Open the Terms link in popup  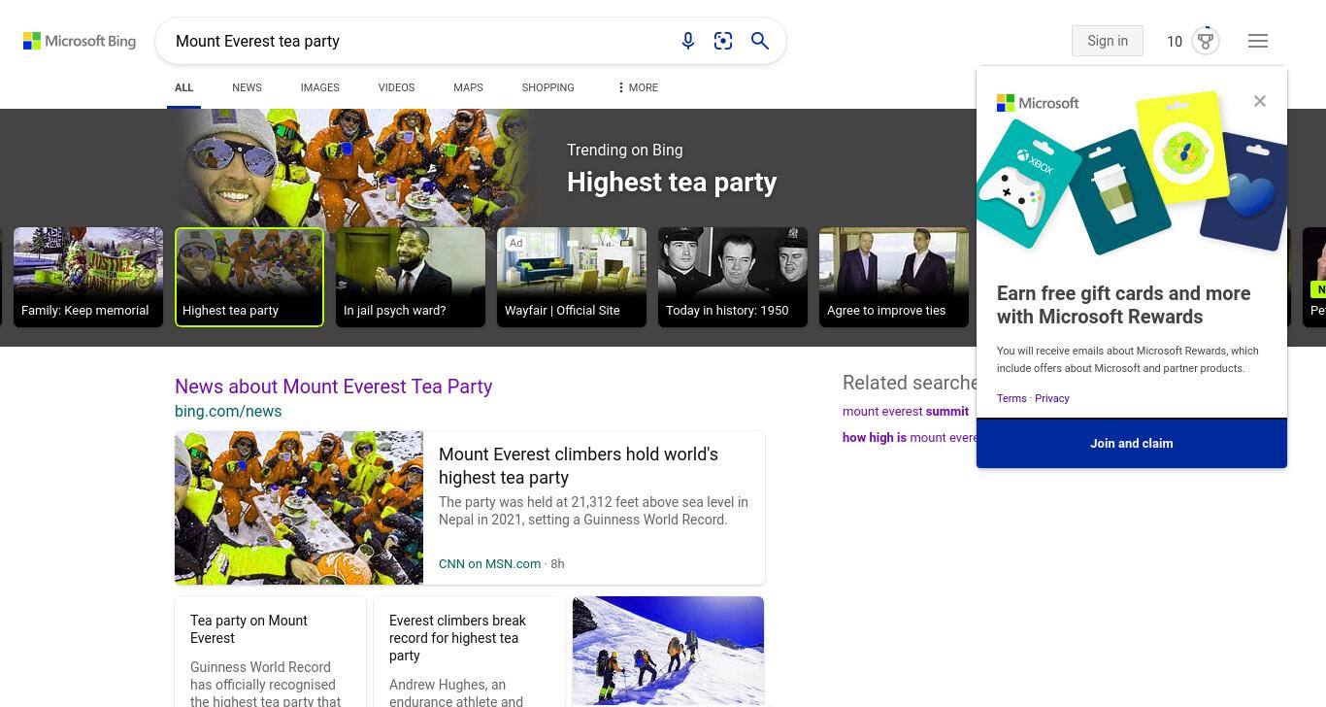click(x=1011, y=398)
